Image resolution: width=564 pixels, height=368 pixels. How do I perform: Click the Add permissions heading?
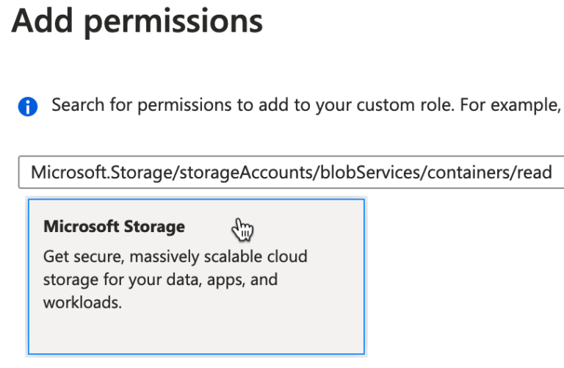pyautogui.click(x=137, y=21)
